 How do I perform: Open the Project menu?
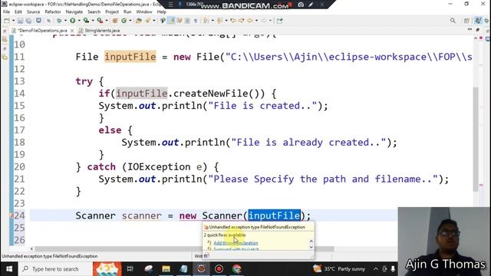click(112, 12)
